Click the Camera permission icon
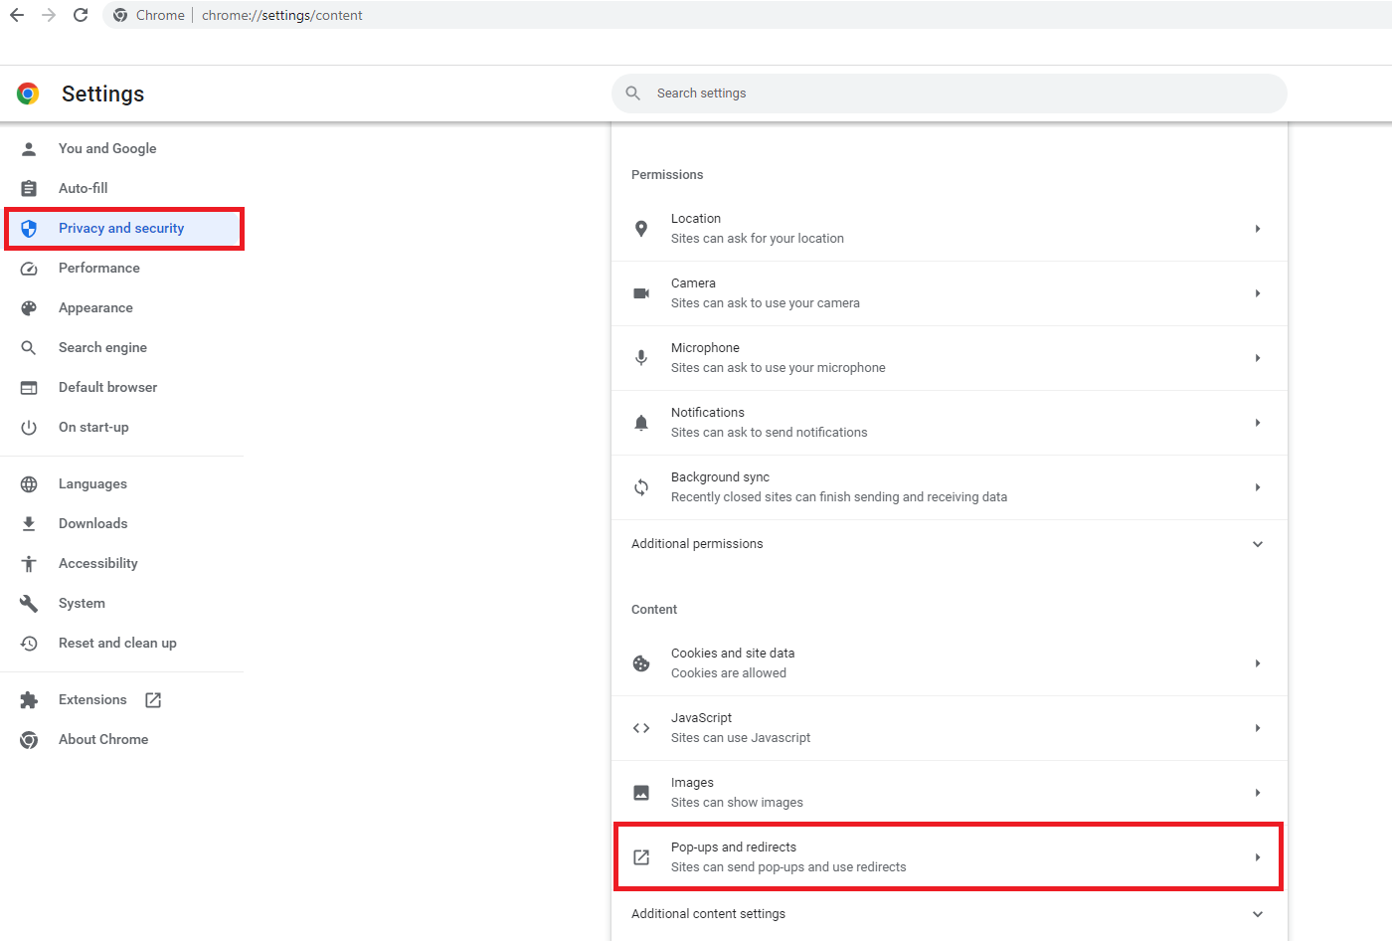This screenshot has width=1392, height=941. [x=641, y=293]
